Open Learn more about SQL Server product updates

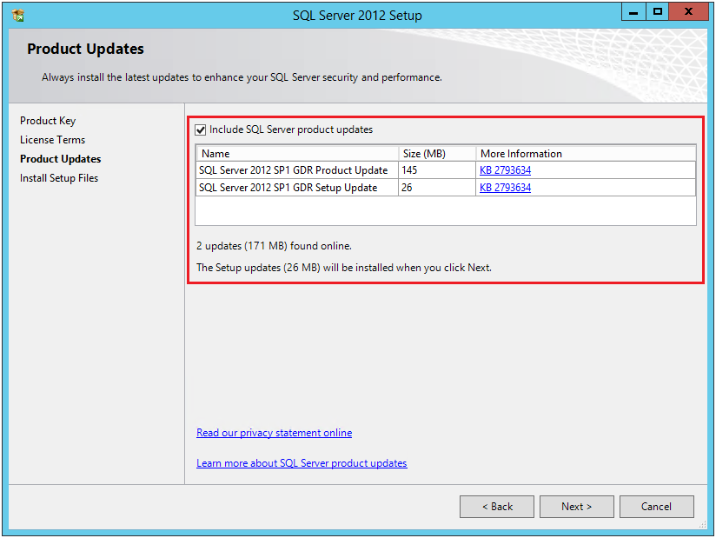pos(302,463)
